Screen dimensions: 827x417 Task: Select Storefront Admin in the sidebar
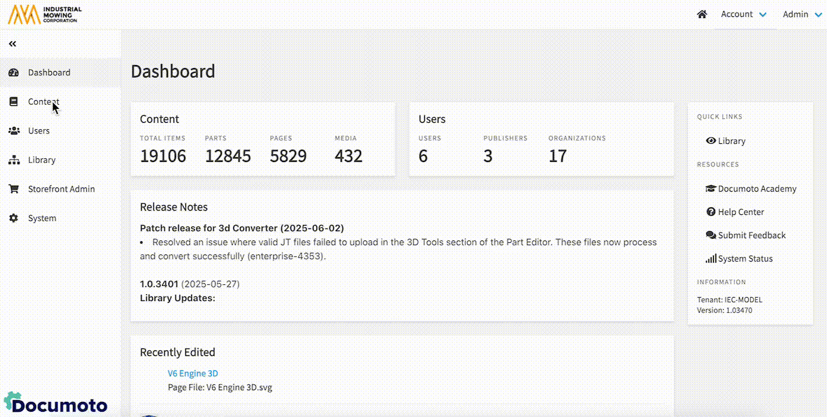point(61,189)
